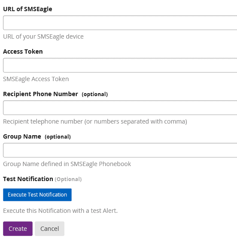This screenshot has height=239, width=237.
Task: Click the recipient telephone number help text
Action: click(x=95, y=121)
